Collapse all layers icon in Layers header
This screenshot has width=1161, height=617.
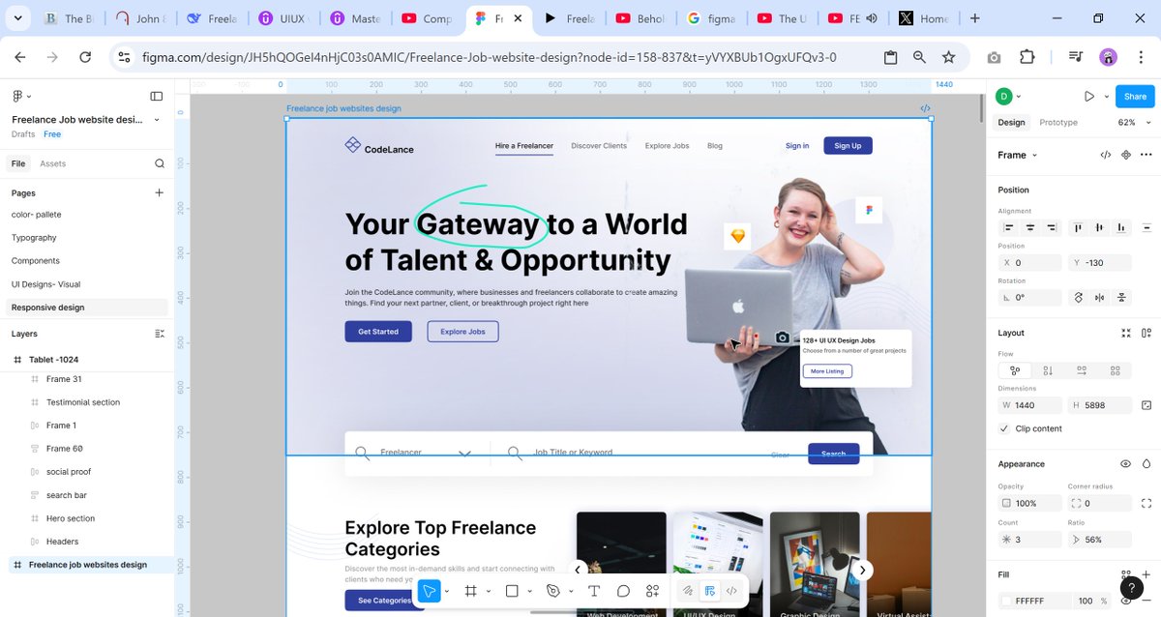pyautogui.click(x=160, y=334)
